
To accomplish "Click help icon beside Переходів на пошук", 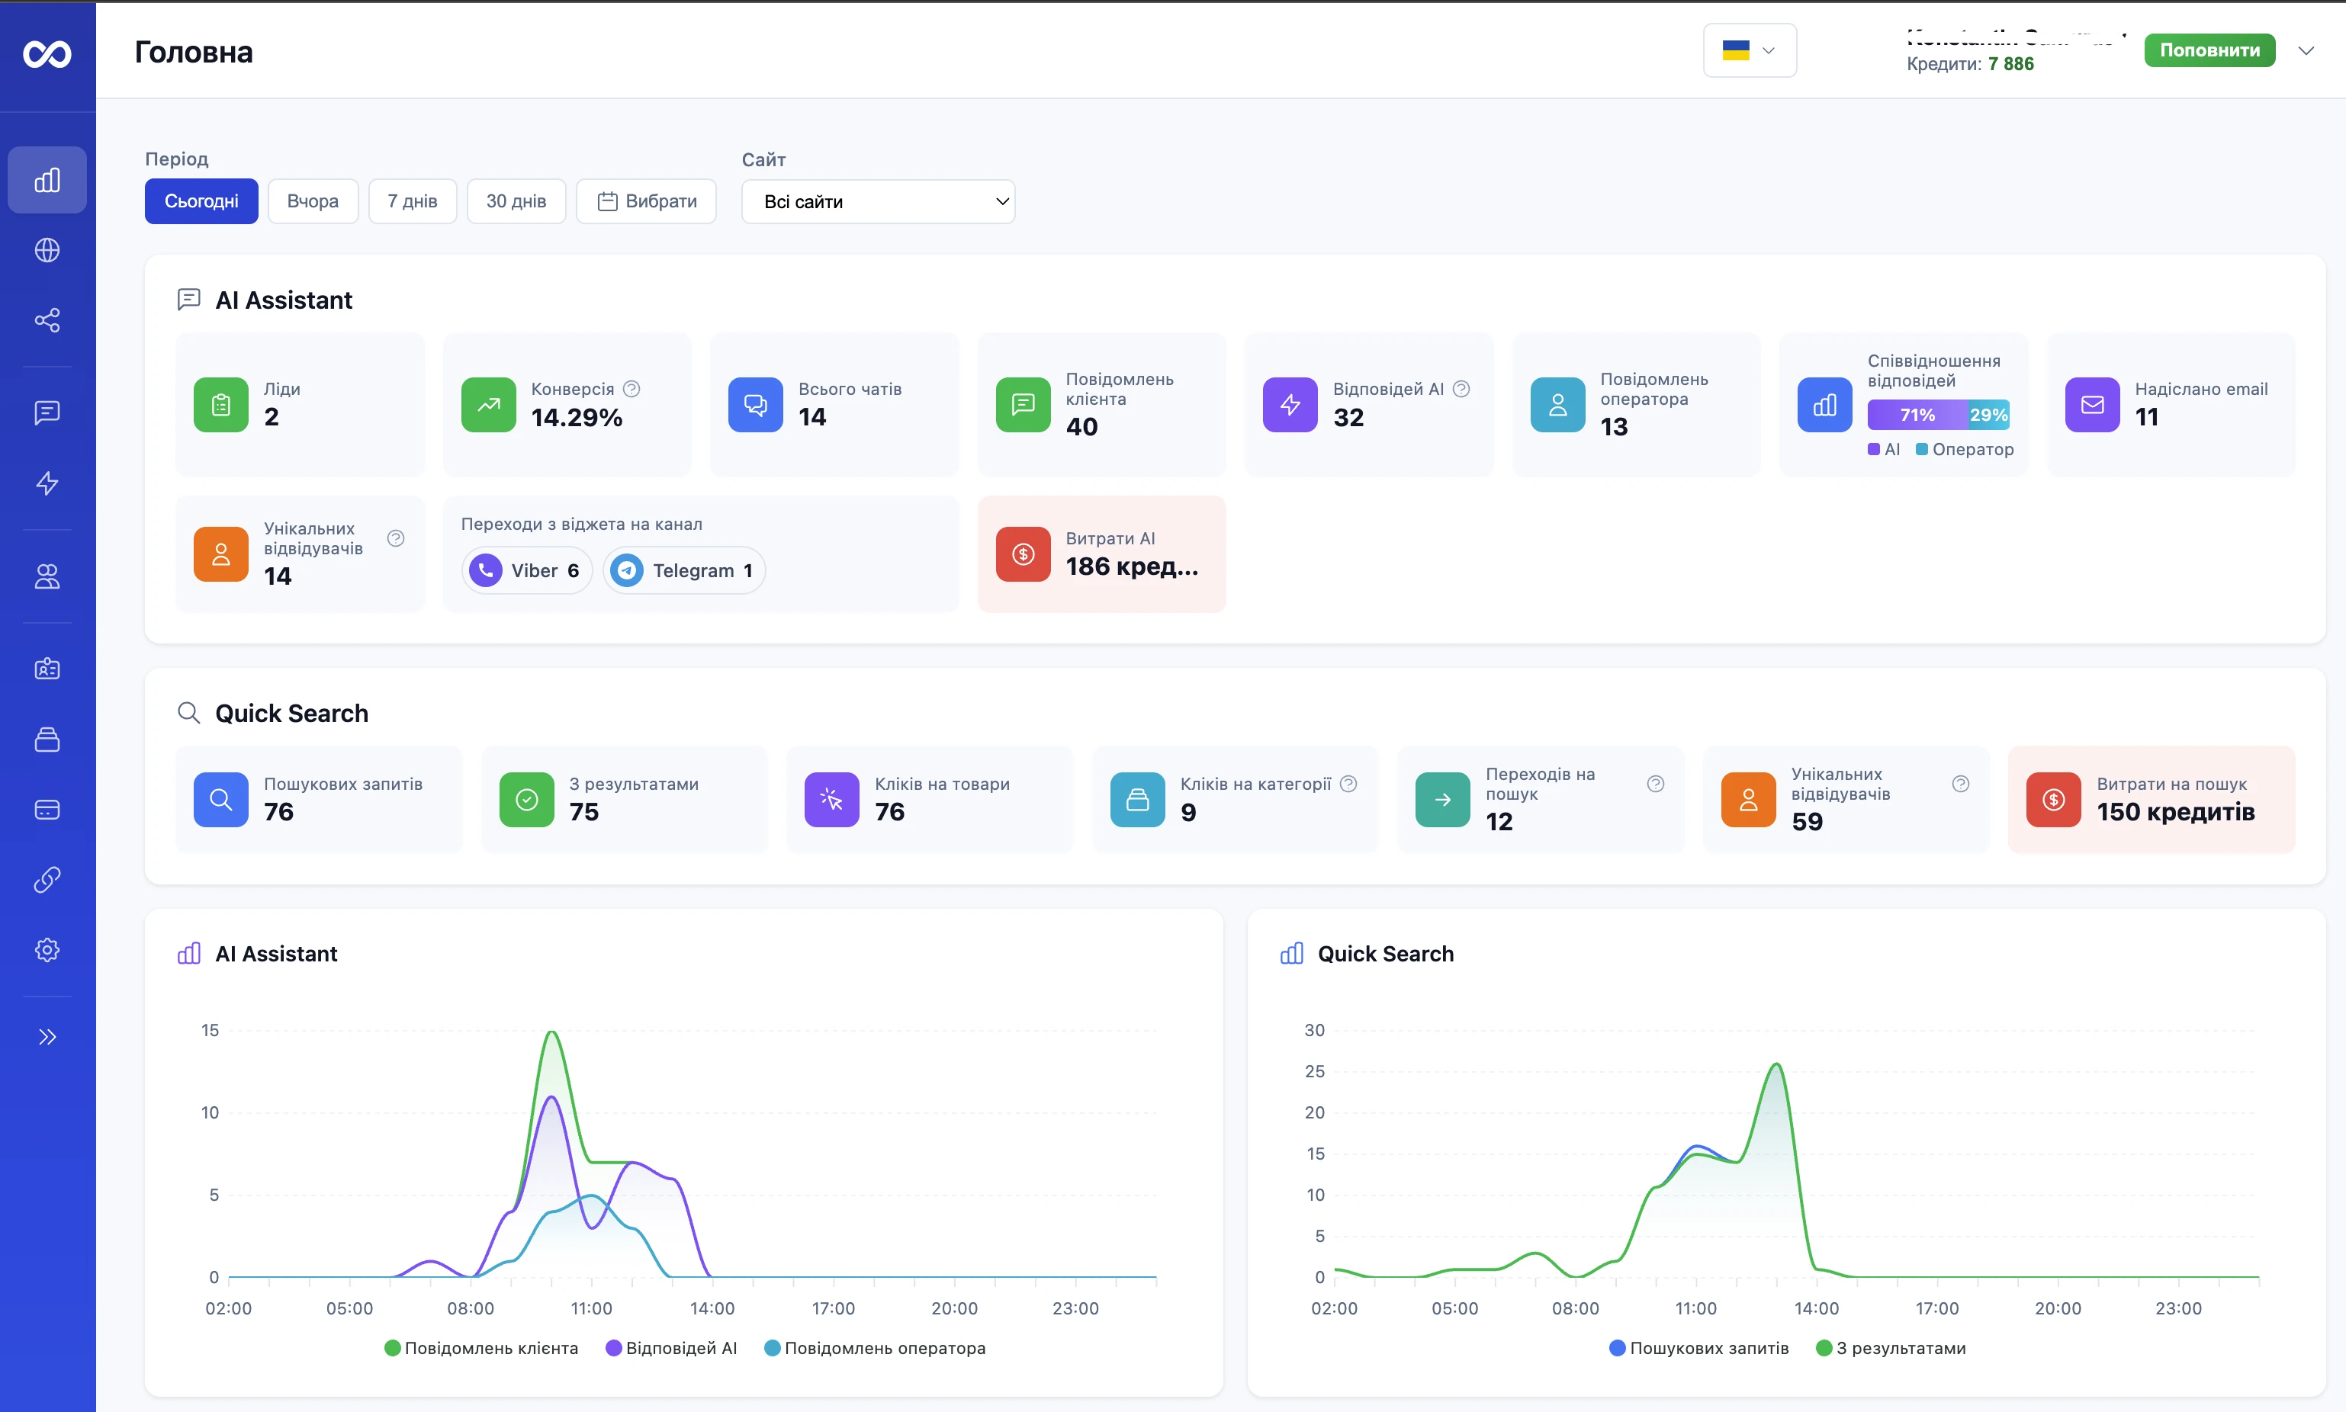I will pyautogui.click(x=1655, y=783).
